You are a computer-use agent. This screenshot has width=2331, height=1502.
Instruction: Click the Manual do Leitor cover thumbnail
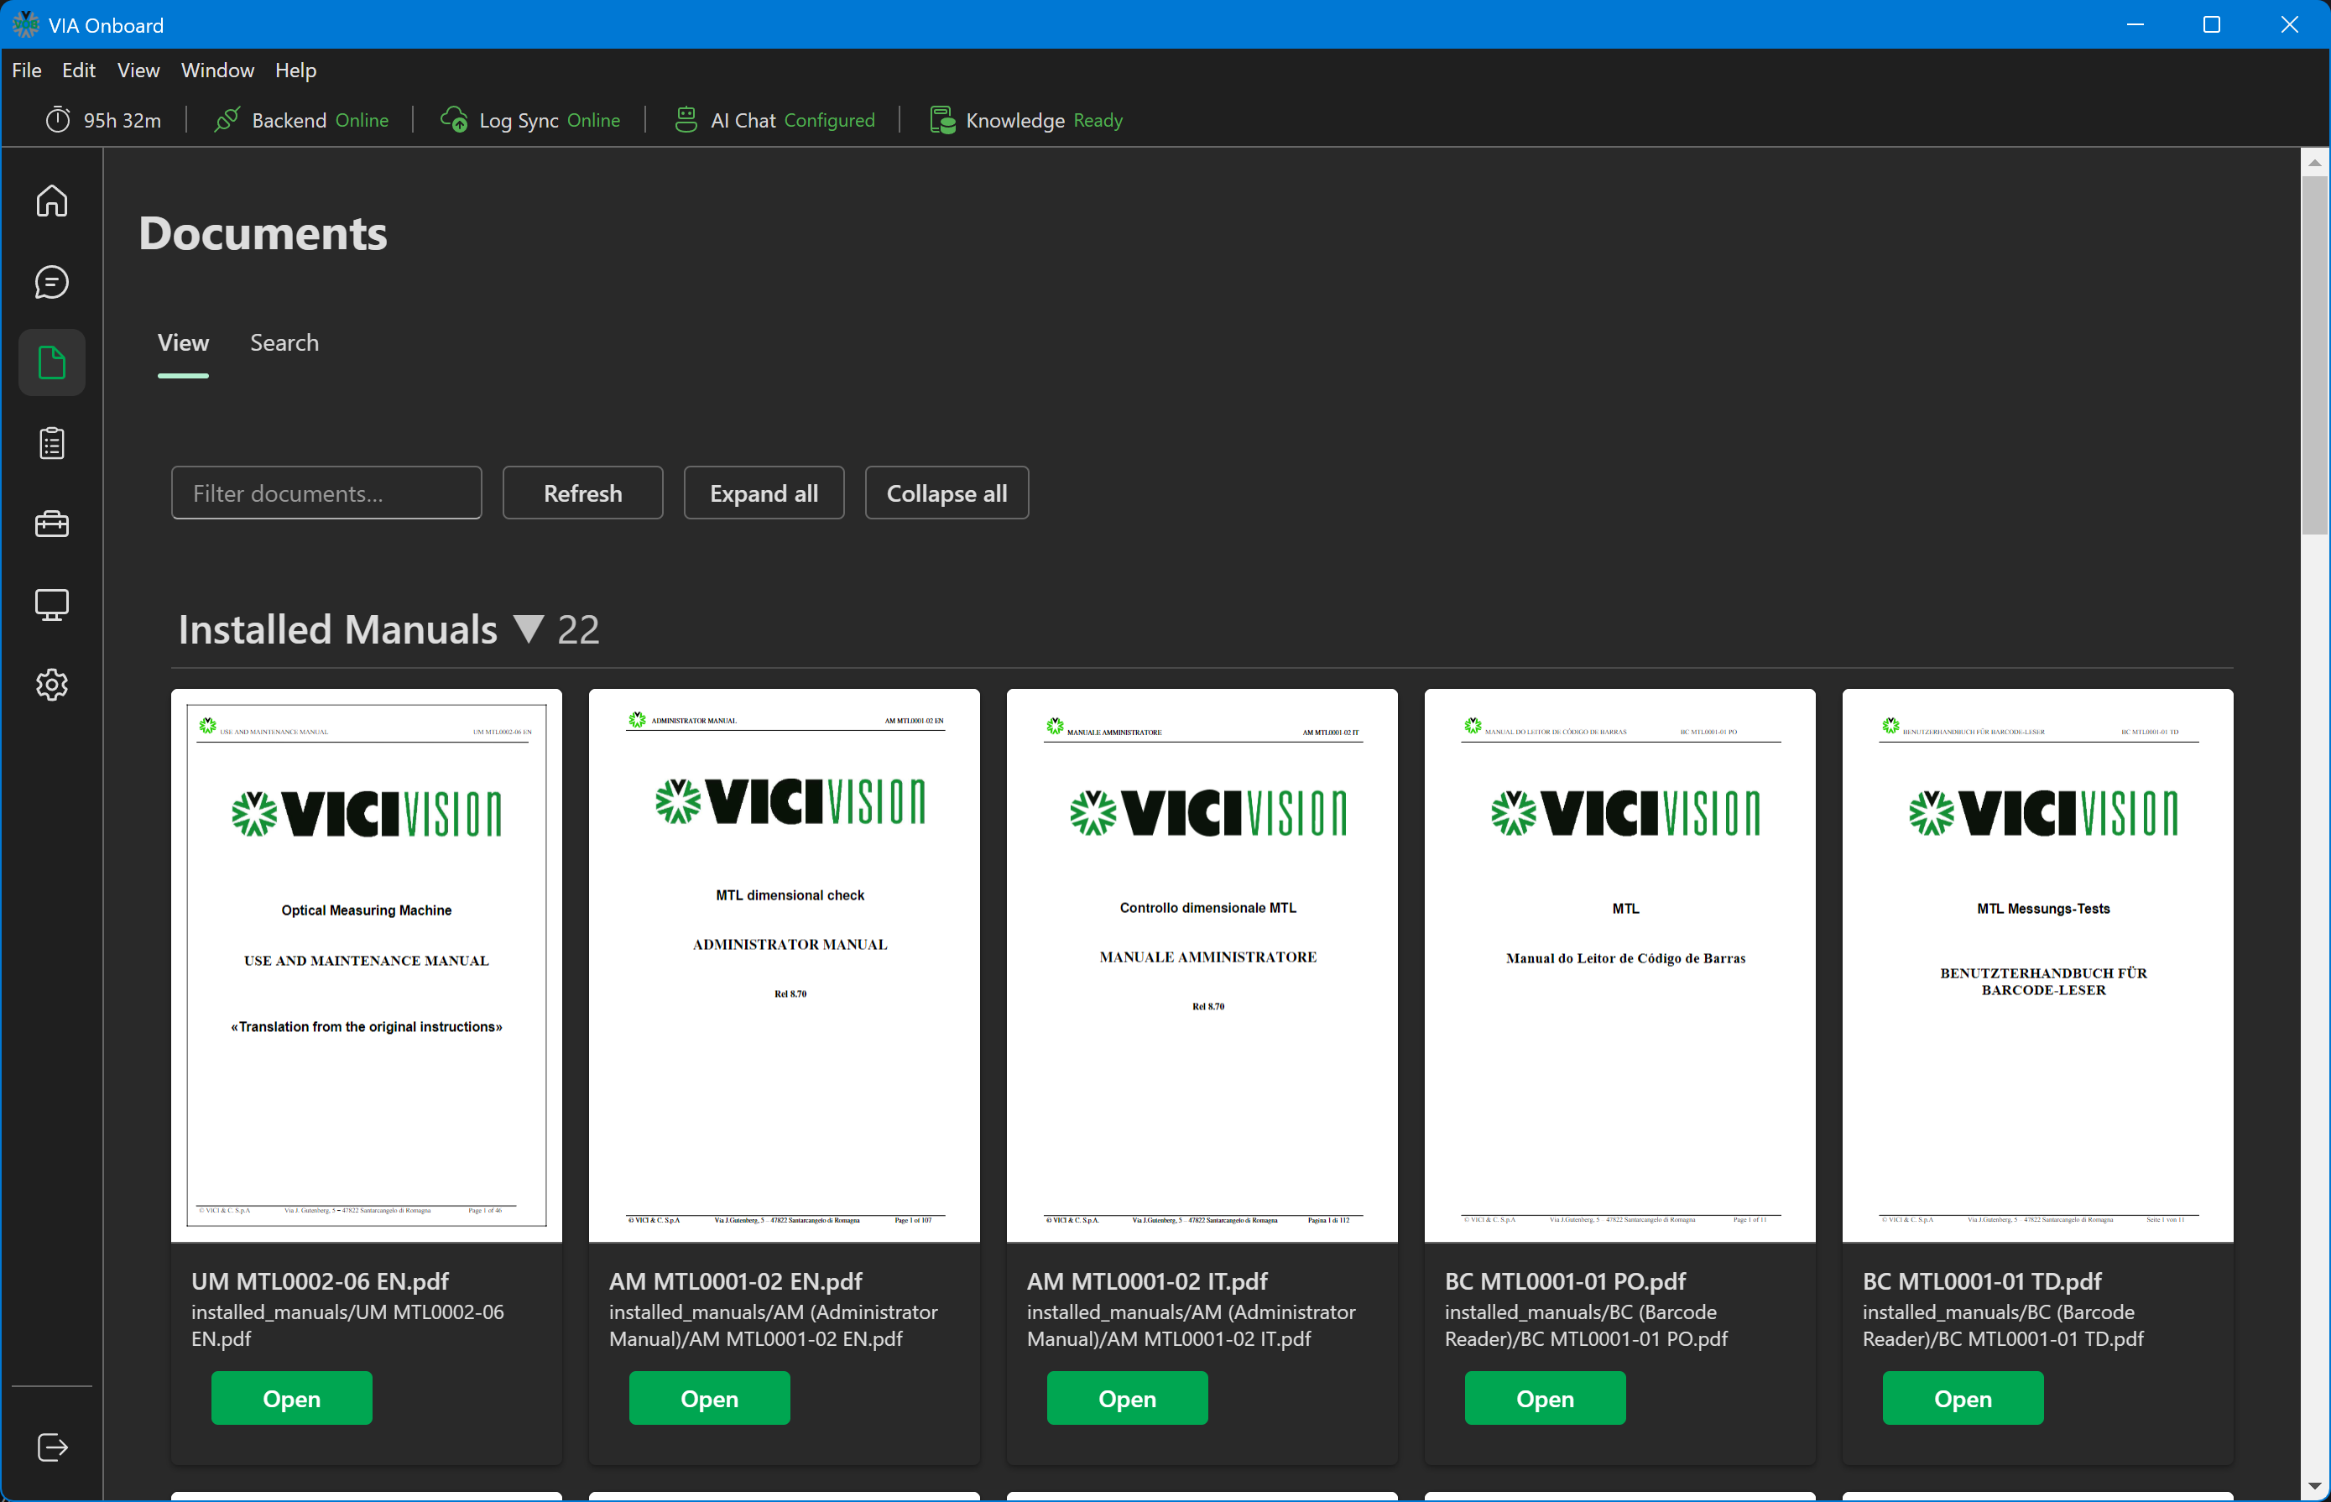point(1620,966)
